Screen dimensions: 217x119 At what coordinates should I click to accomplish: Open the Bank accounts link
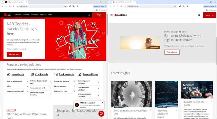coord(67,75)
